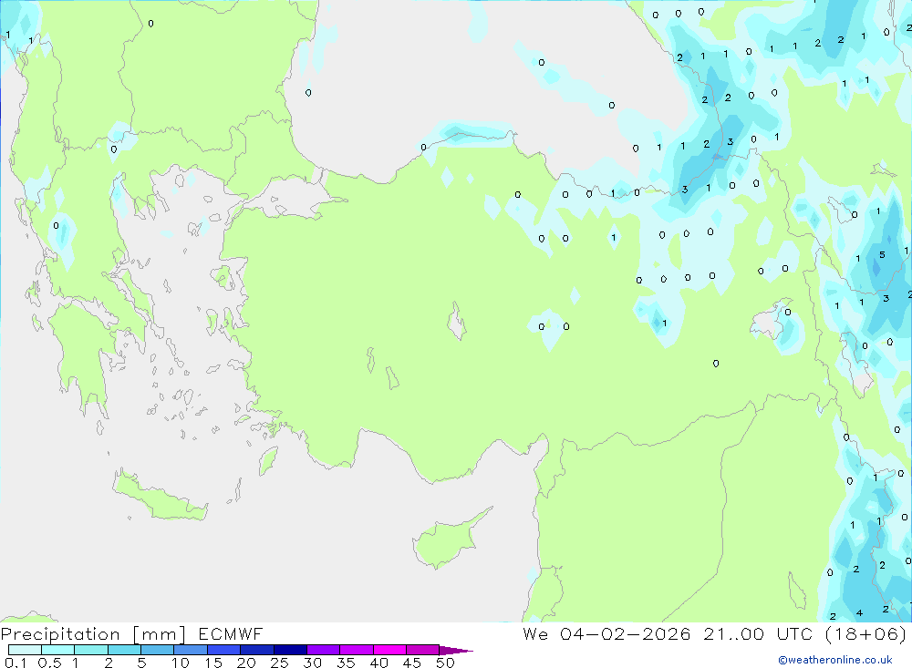Click the legend label "30"

pyautogui.click(x=312, y=663)
